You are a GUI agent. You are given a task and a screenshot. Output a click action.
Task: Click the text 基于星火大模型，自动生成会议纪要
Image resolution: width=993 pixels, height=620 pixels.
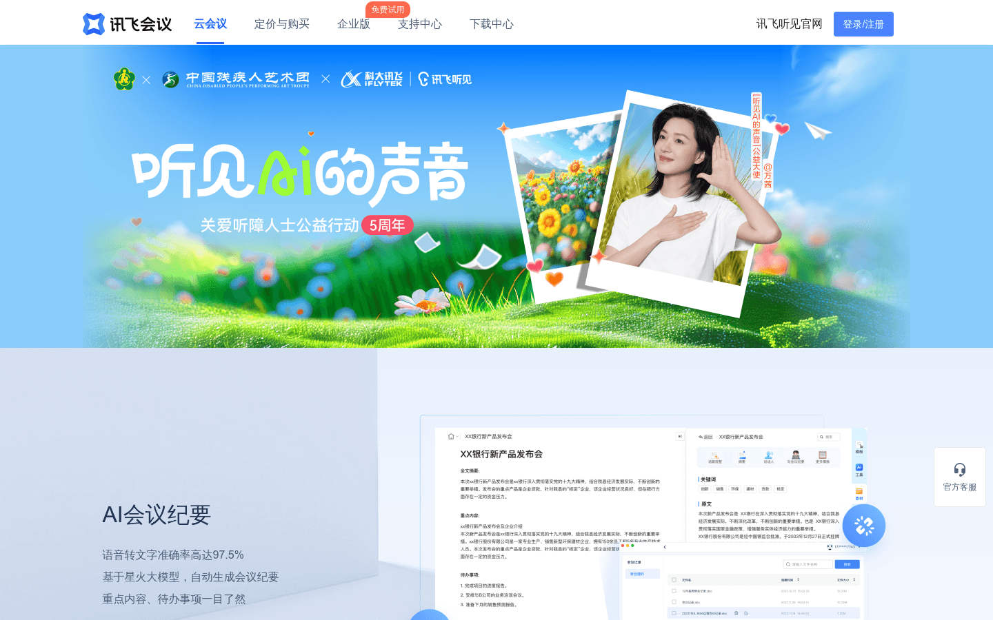click(x=190, y=577)
